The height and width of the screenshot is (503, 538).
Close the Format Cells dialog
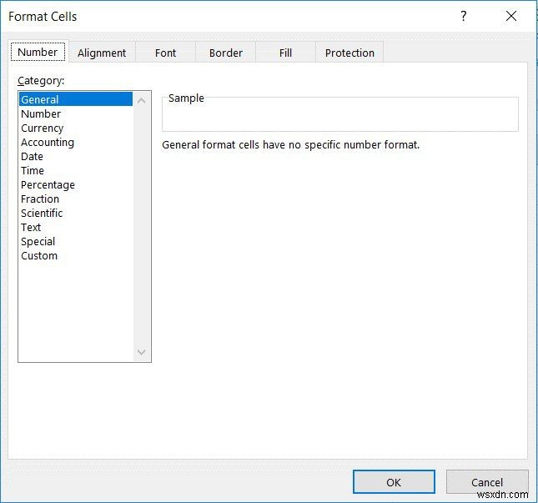[510, 16]
